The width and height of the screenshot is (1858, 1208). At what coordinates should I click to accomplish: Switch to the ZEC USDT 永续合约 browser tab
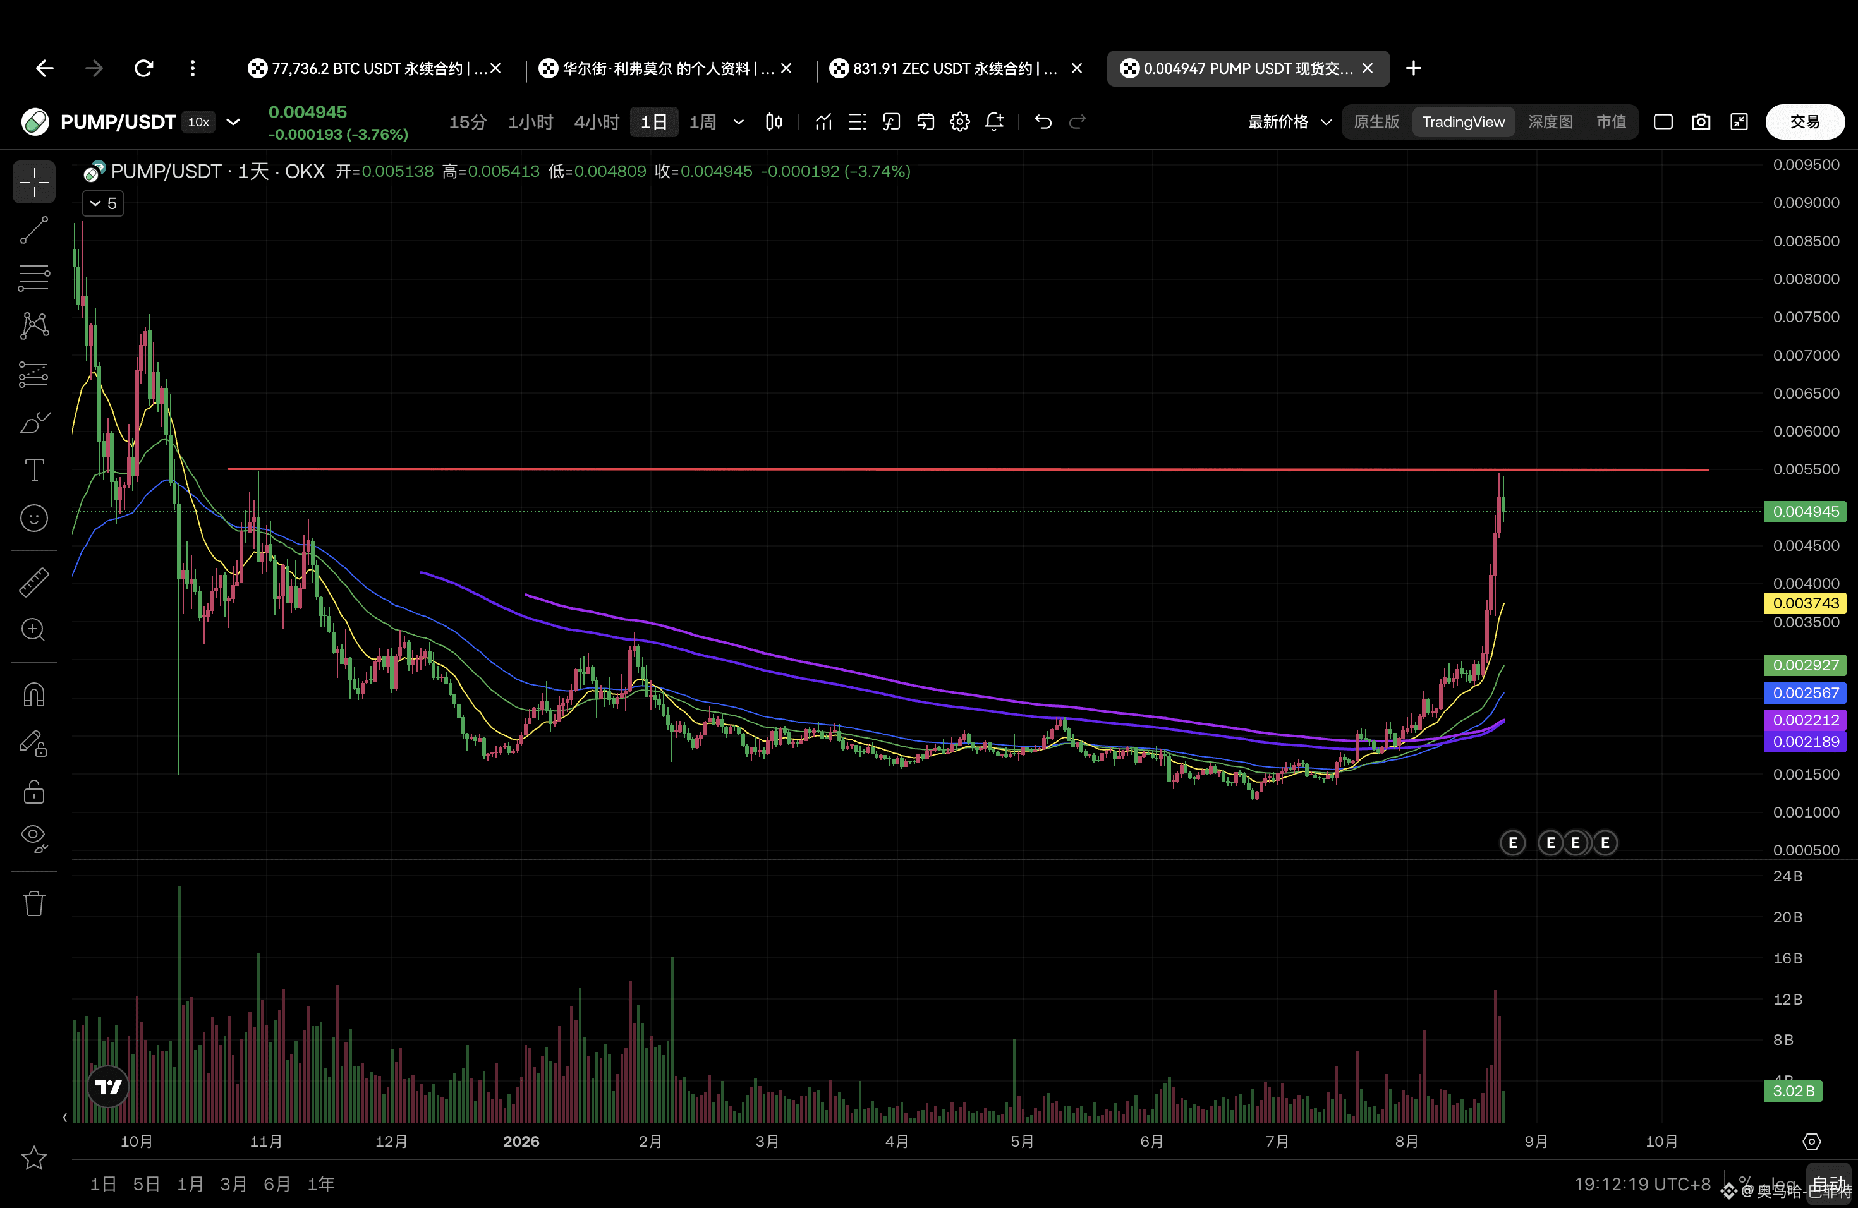coord(956,69)
